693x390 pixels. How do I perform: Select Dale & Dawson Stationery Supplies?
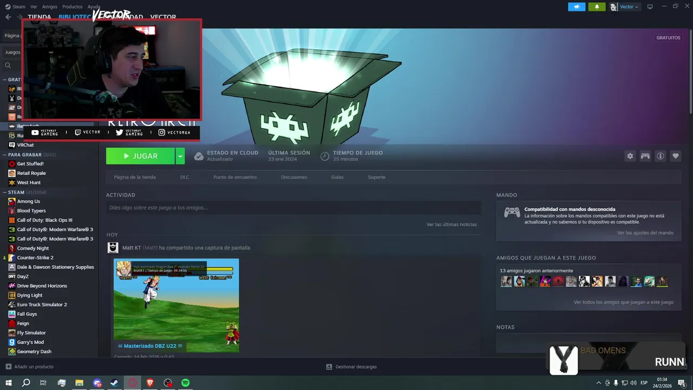pyautogui.click(x=55, y=267)
